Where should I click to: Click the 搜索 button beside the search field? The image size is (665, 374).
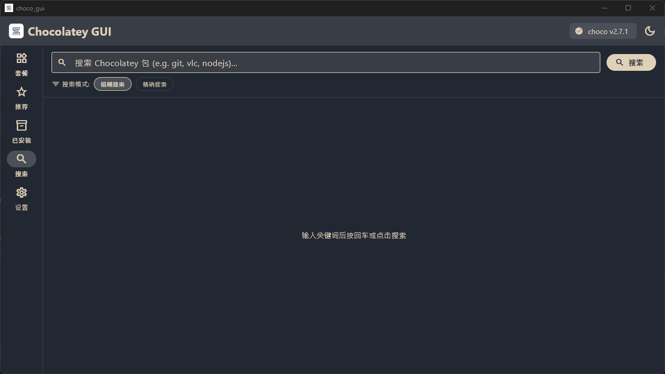(631, 62)
